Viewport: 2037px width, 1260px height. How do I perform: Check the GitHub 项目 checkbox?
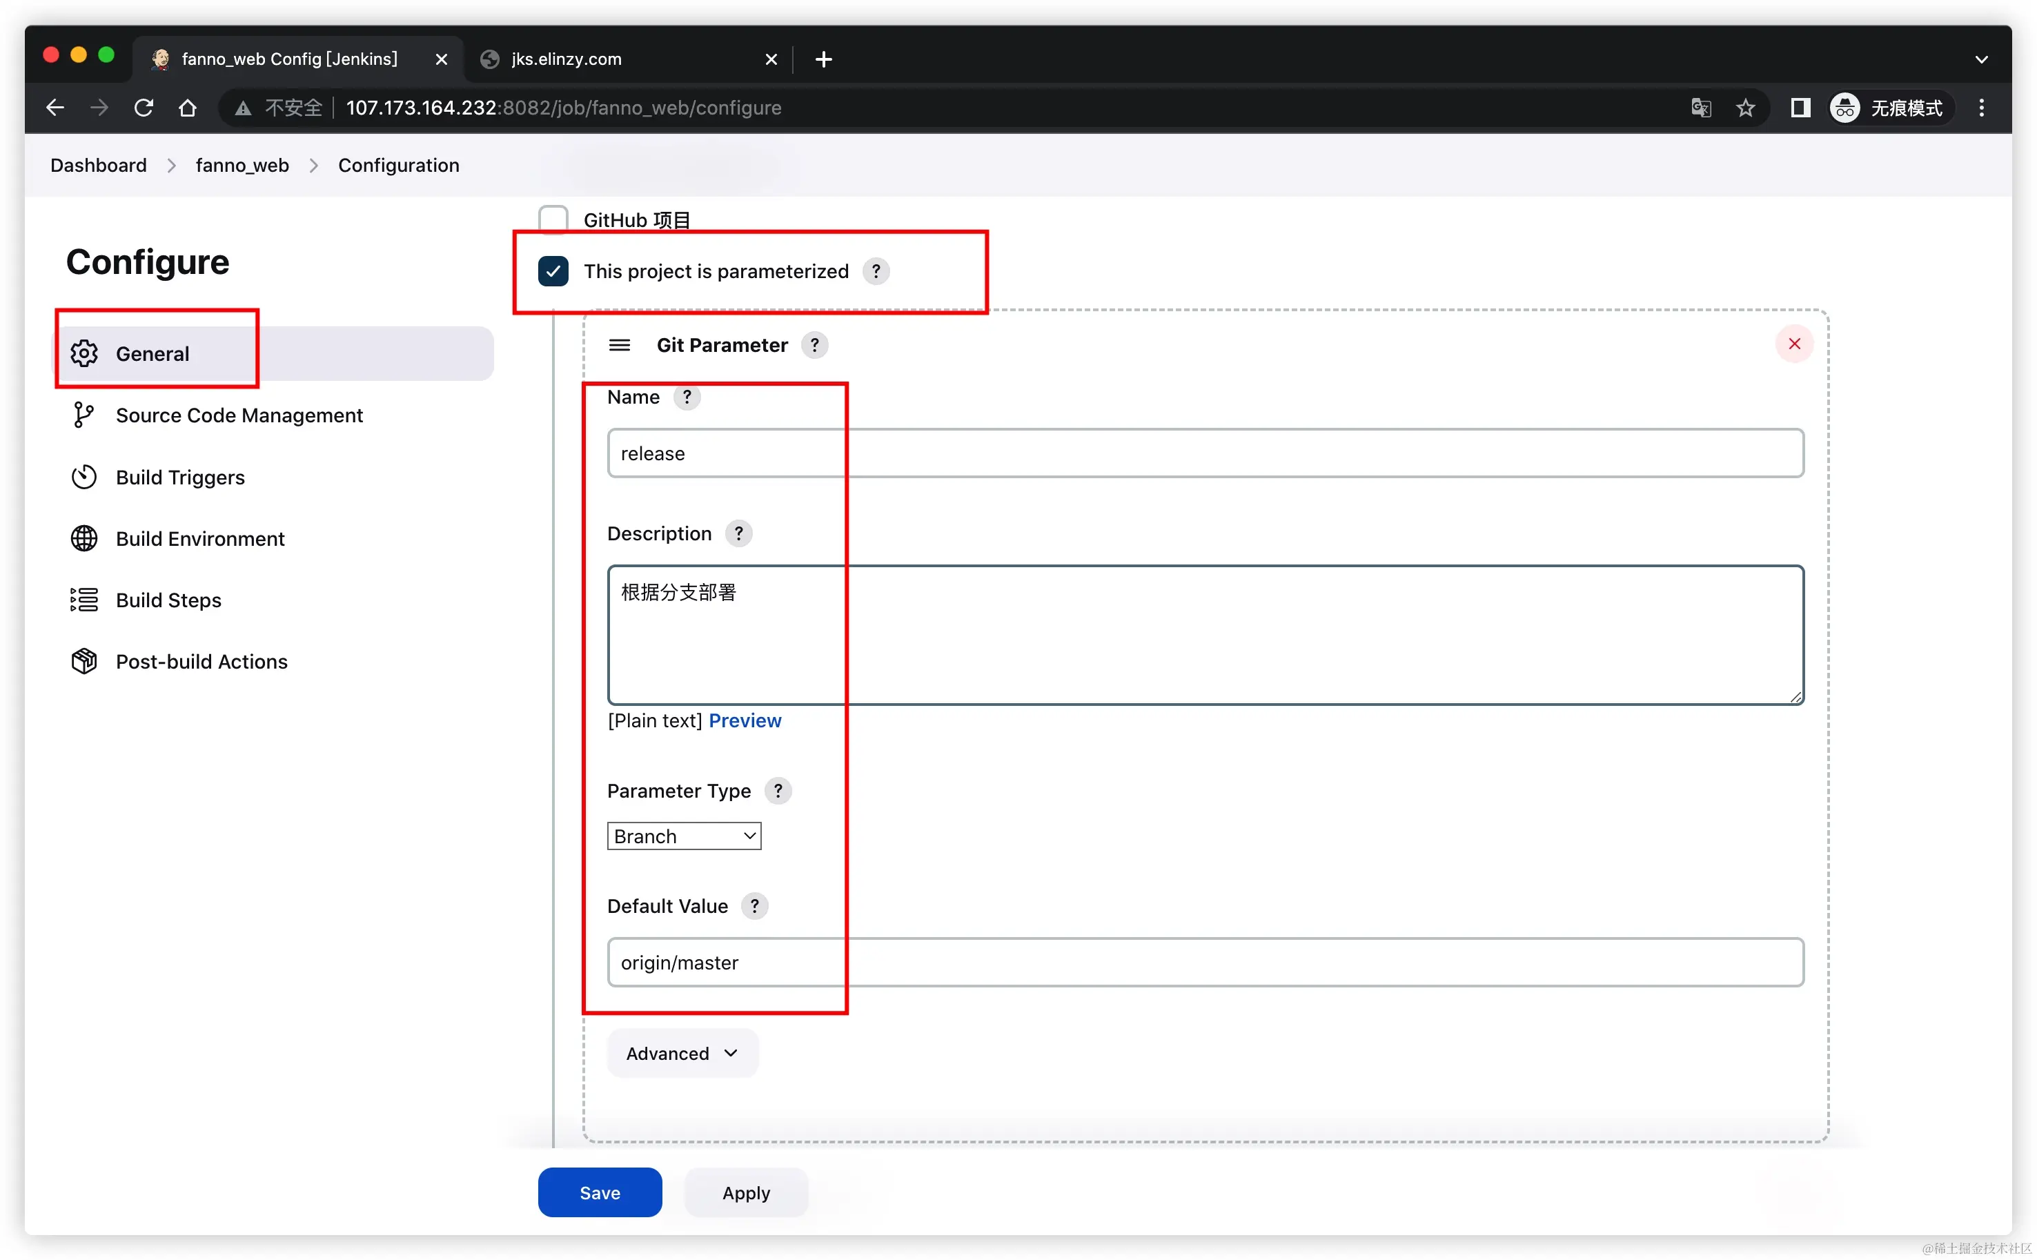pos(553,220)
